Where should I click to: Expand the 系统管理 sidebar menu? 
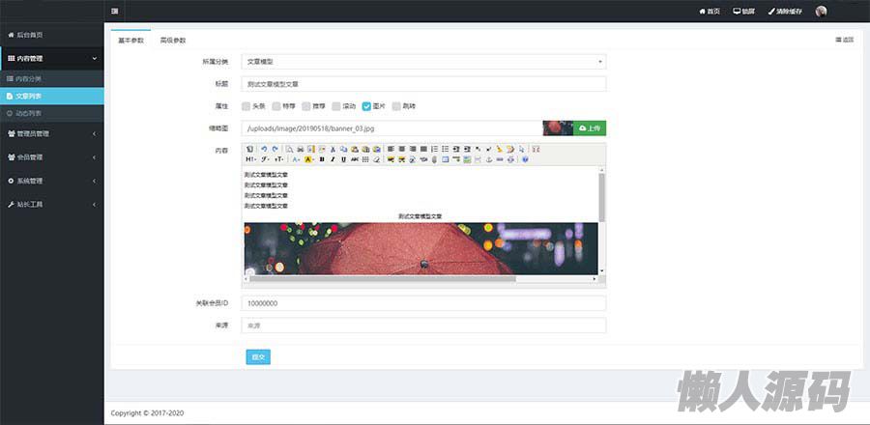[x=51, y=181]
